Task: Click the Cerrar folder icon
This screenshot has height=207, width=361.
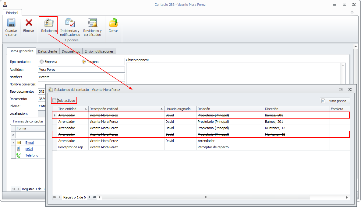Action: point(113,23)
